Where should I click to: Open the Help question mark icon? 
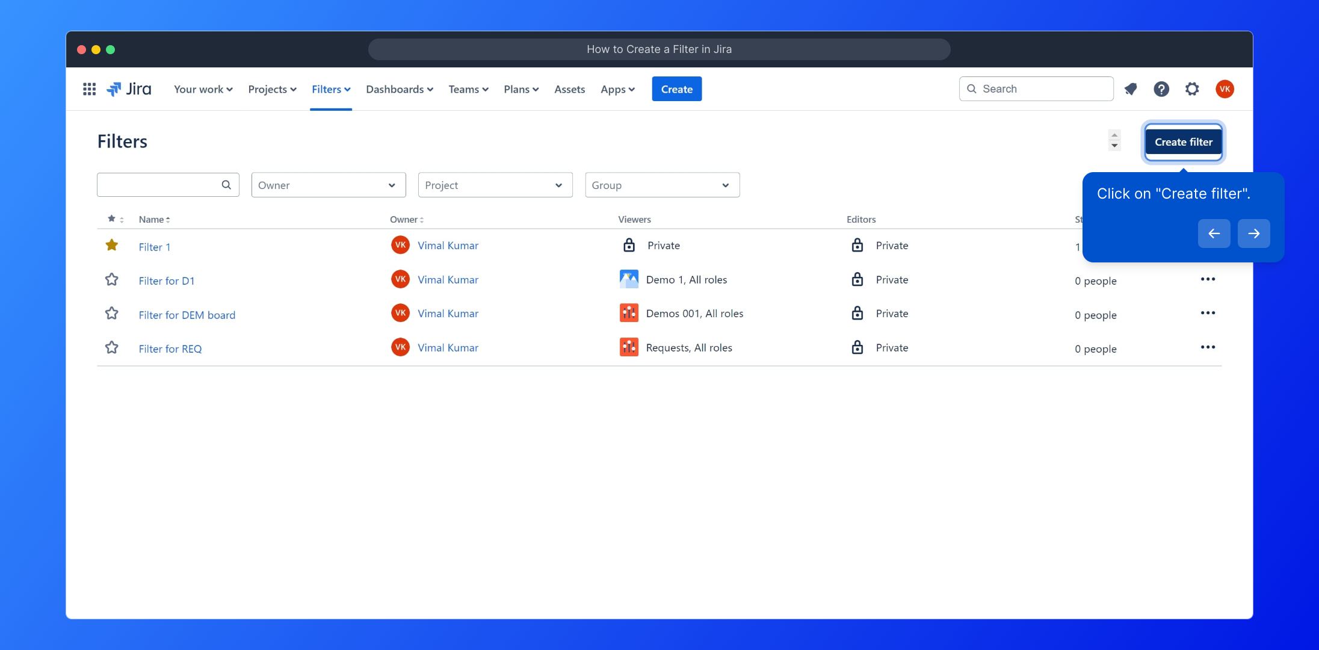1161,89
